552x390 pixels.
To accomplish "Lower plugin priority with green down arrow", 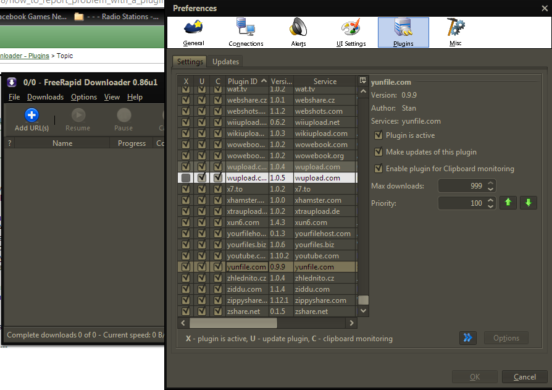I will click(x=528, y=203).
